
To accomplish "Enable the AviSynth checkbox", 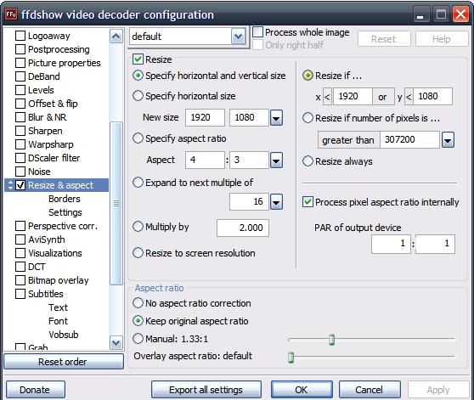I will tap(20, 239).
